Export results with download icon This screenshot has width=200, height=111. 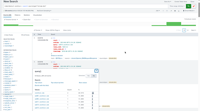(179, 11)
